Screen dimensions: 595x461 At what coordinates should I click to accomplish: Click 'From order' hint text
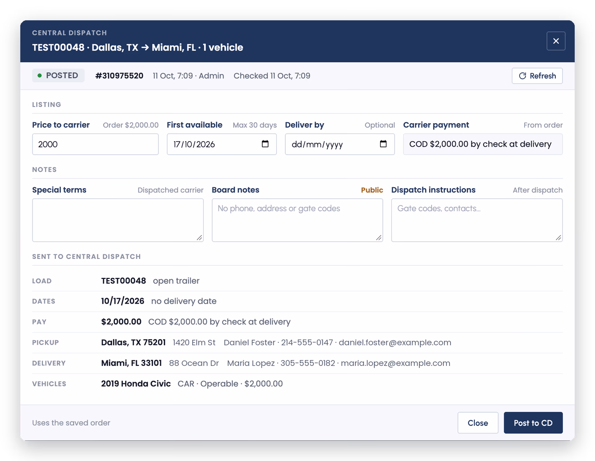click(543, 125)
